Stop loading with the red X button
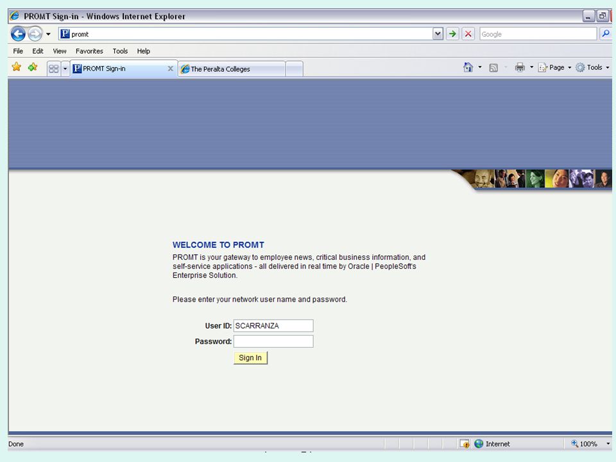This screenshot has width=616, height=462. pyautogui.click(x=468, y=34)
